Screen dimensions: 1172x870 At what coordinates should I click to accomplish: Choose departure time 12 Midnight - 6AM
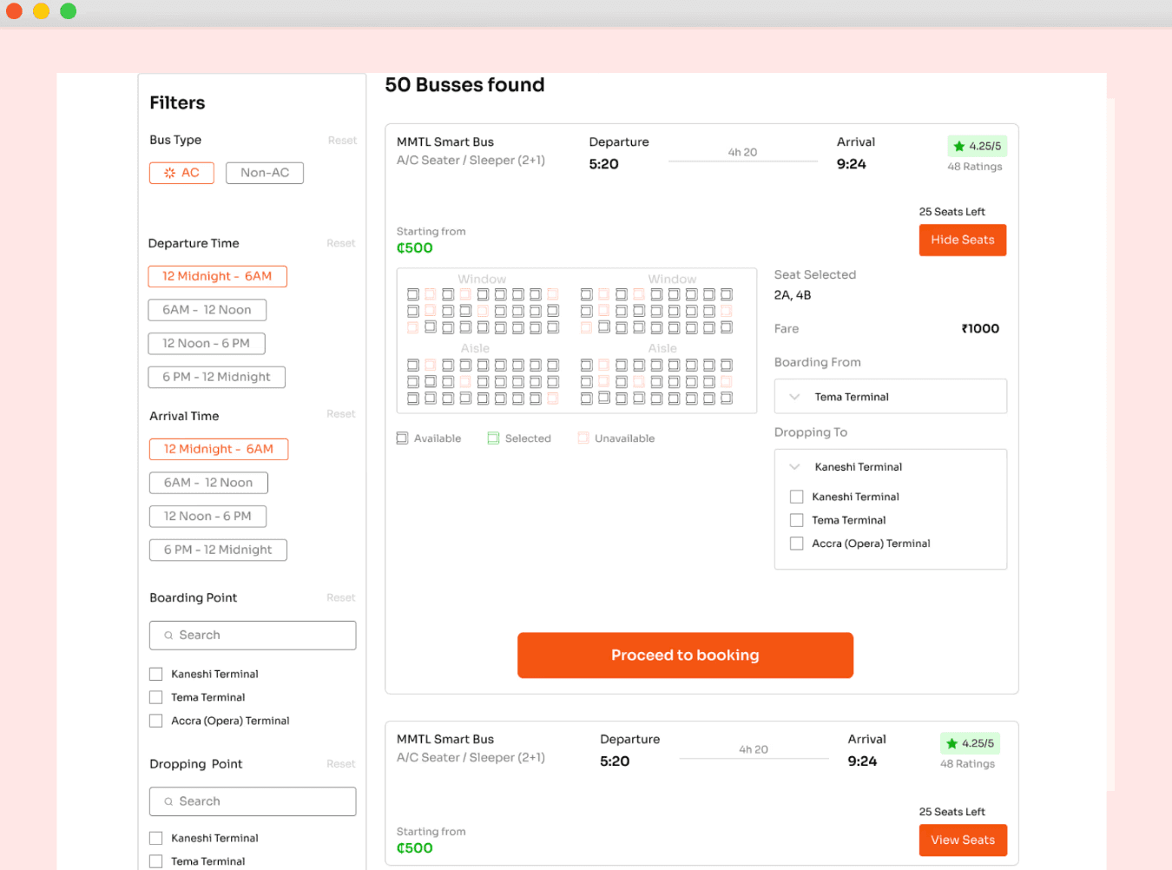pyautogui.click(x=217, y=276)
